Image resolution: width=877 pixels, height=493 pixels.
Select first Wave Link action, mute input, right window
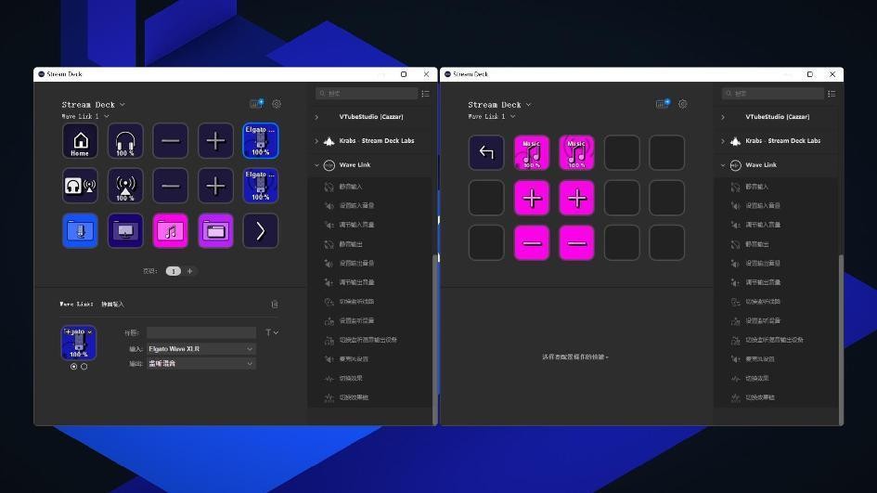point(777,187)
